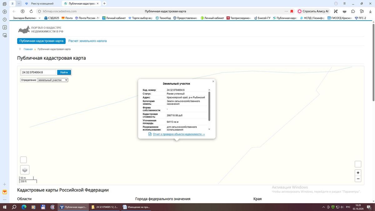
Task: Click the popup info scrollbar
Action: click(x=209, y=106)
